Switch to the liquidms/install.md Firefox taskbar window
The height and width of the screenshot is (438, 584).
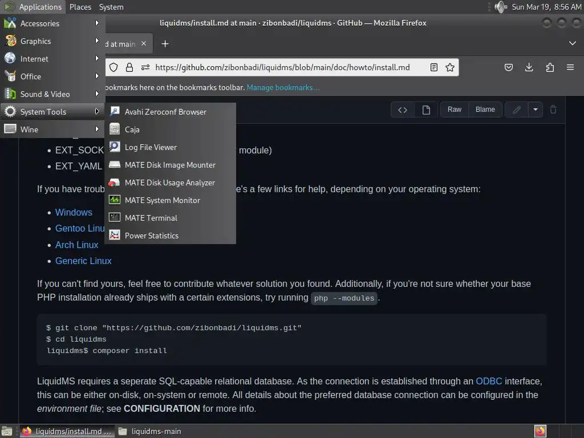[x=67, y=431]
